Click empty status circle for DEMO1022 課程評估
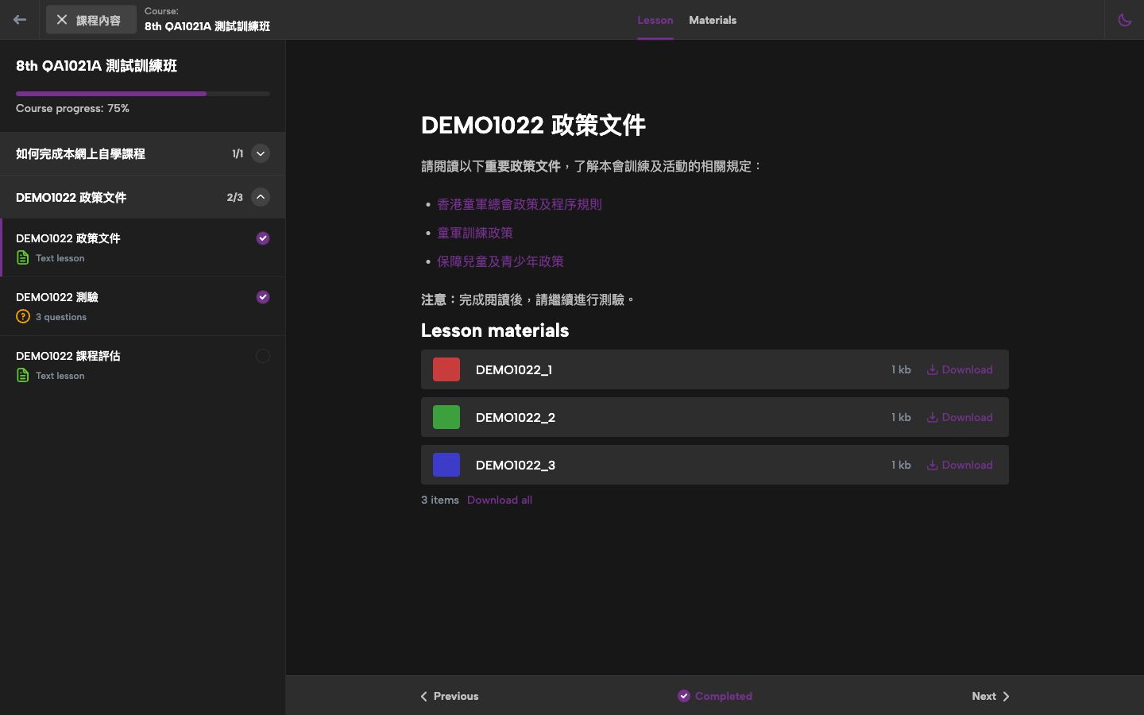Viewport: 1144px width, 715px height. pyautogui.click(x=263, y=356)
